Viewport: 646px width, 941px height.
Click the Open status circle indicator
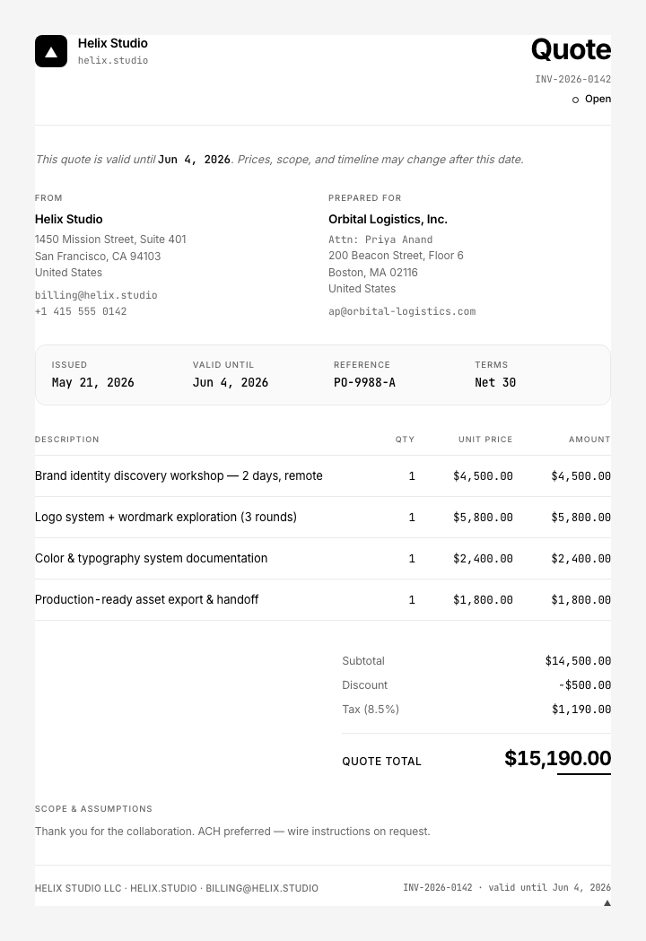point(575,100)
